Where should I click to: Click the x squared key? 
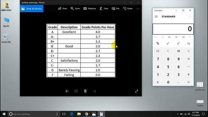[x=178, y=43]
